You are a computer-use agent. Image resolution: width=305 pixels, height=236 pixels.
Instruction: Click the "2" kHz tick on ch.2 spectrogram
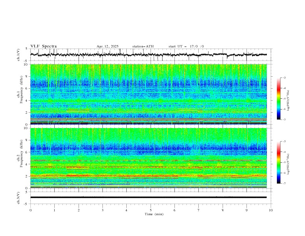click(x=27, y=176)
